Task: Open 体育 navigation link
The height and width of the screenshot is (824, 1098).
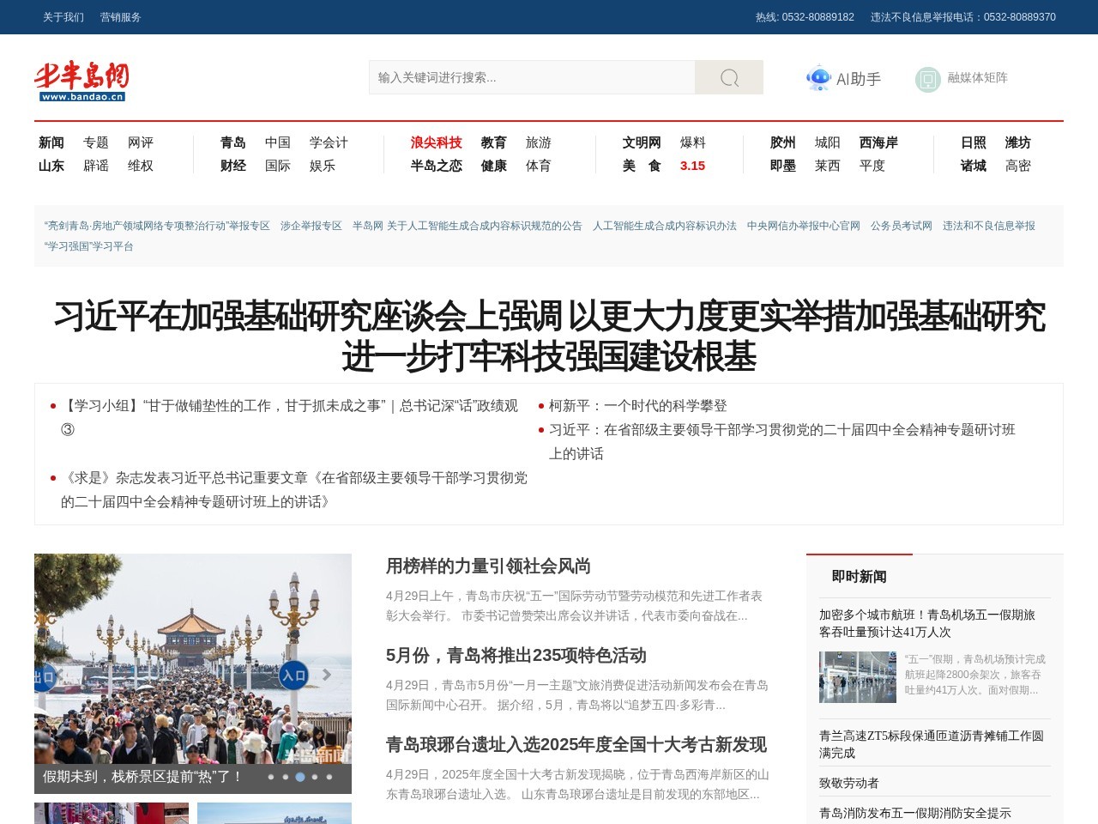Action: tap(539, 166)
